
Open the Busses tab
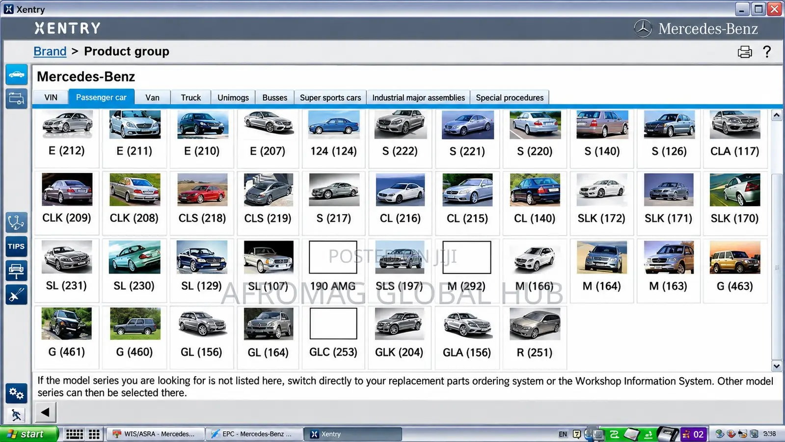pyautogui.click(x=275, y=97)
